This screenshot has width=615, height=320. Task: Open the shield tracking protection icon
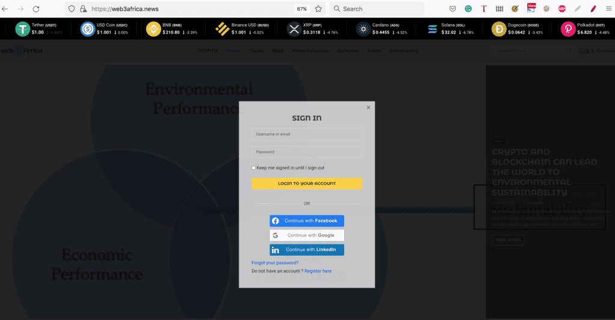pos(71,8)
